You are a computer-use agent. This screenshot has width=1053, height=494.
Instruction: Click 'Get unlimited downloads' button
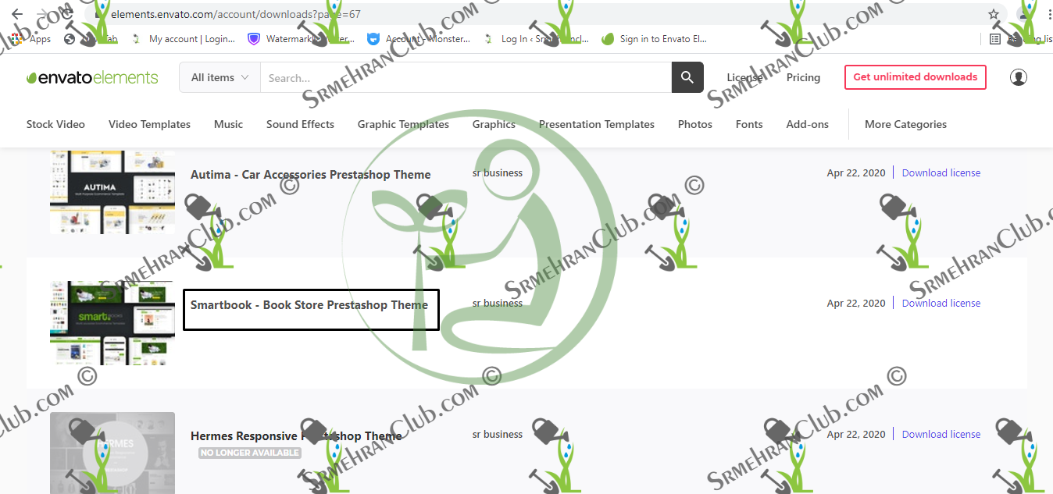916,77
